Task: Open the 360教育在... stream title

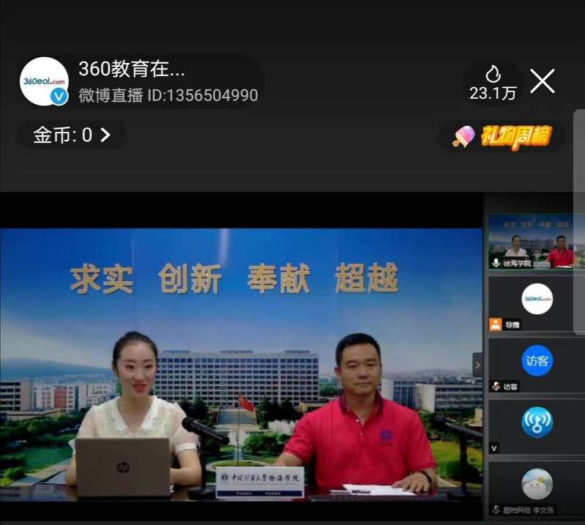Action: coord(132,70)
